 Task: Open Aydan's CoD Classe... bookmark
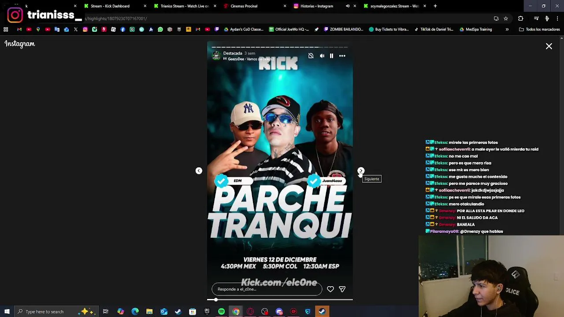243,29
